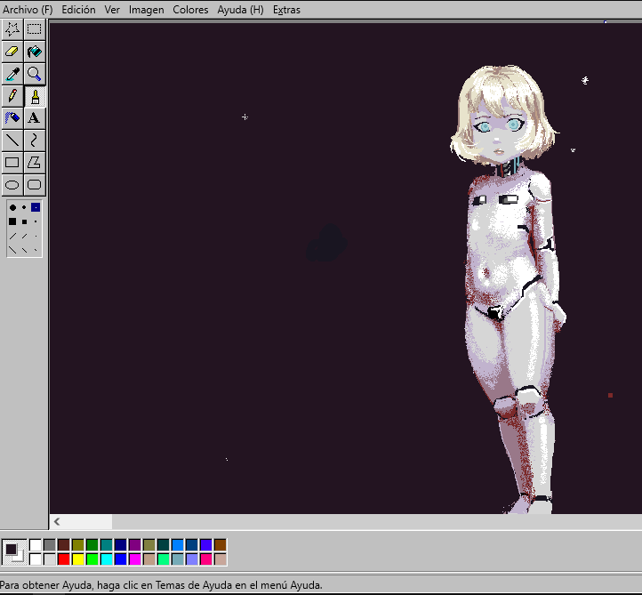The width and height of the screenshot is (642, 595).
Task: Select the Airbrush spray tool
Action: [x=12, y=118]
